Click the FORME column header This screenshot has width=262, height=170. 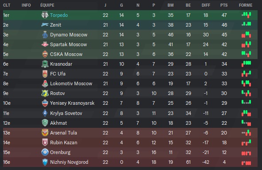click(246, 5)
